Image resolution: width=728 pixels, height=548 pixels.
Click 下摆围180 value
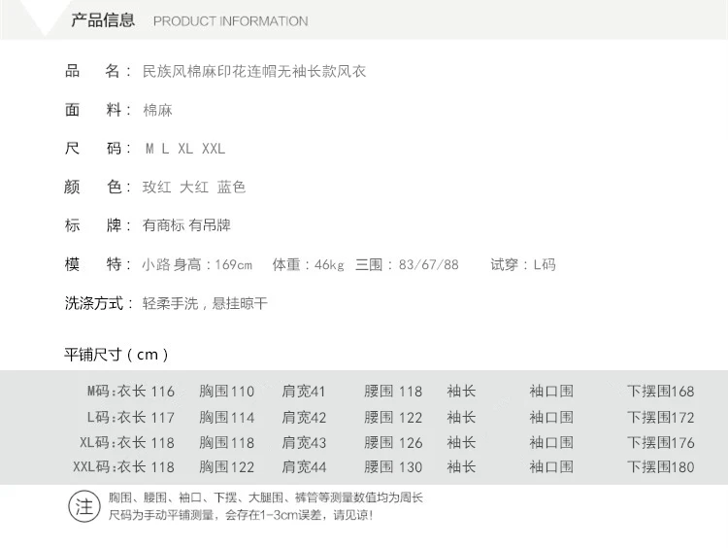[x=661, y=466]
